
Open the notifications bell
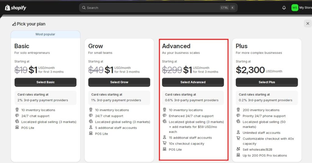[x=284, y=8]
